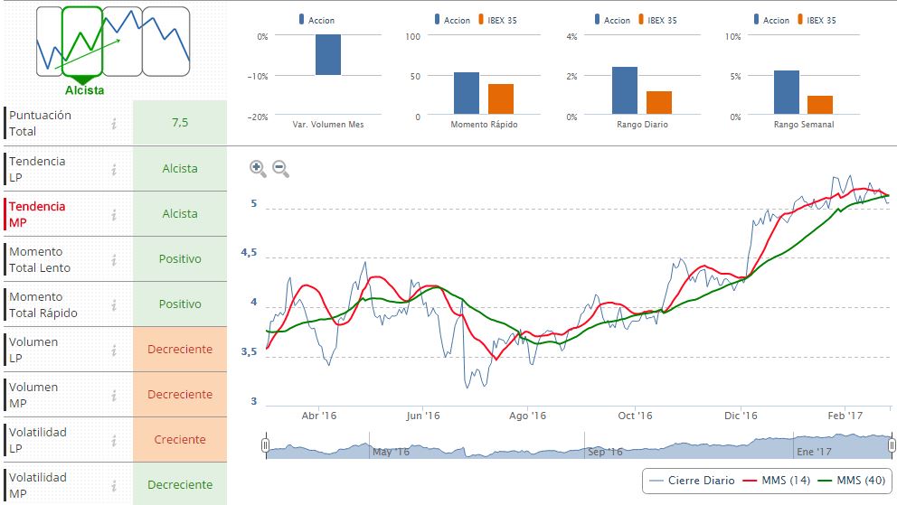
Task: Click the zoom in magnifier icon
Action: pos(258,167)
